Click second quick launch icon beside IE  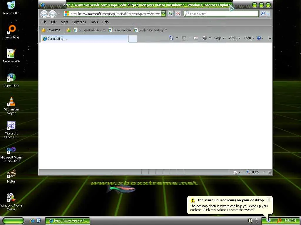[39, 221]
